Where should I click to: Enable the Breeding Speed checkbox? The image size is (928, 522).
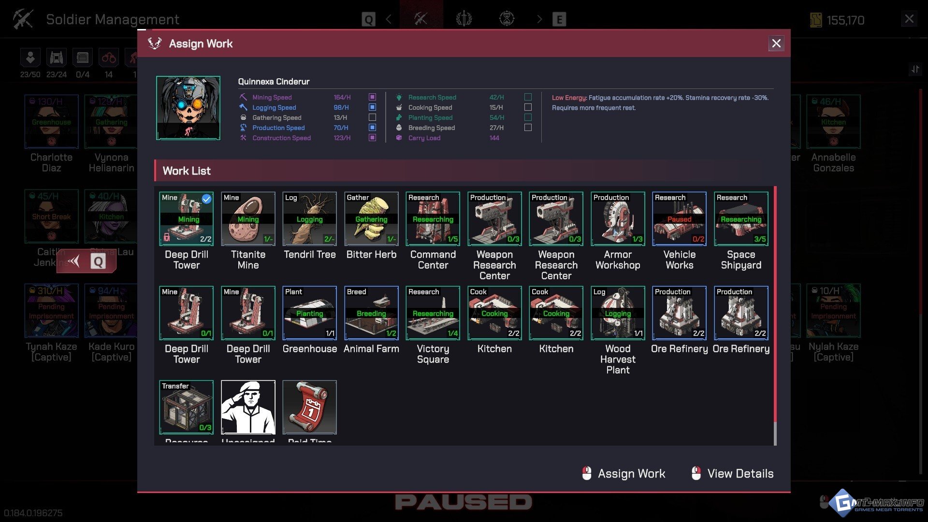click(x=528, y=128)
